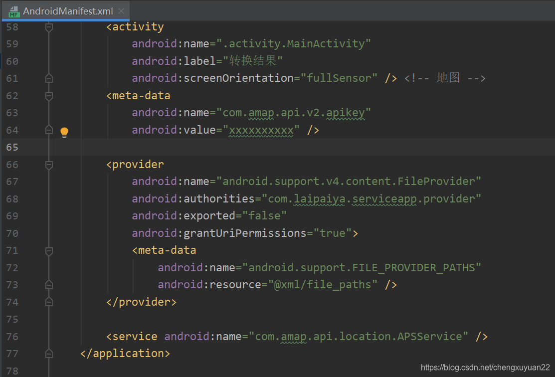Click the android:authorities attribute name
The image size is (555, 377).
click(x=193, y=199)
